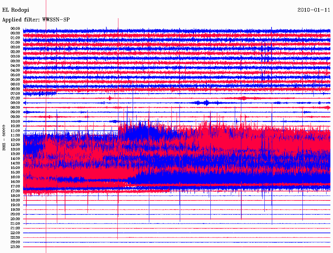Click the 09:30 time label
333x253 pixels.
(x=15, y=117)
